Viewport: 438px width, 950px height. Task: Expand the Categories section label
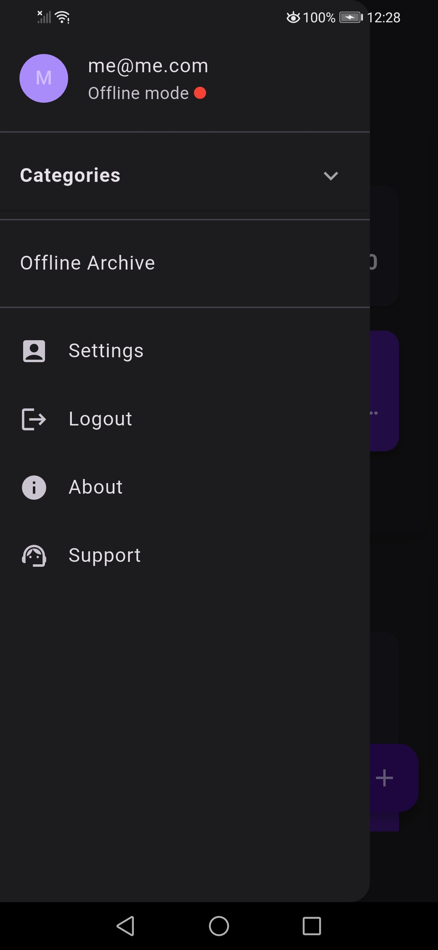(x=70, y=175)
